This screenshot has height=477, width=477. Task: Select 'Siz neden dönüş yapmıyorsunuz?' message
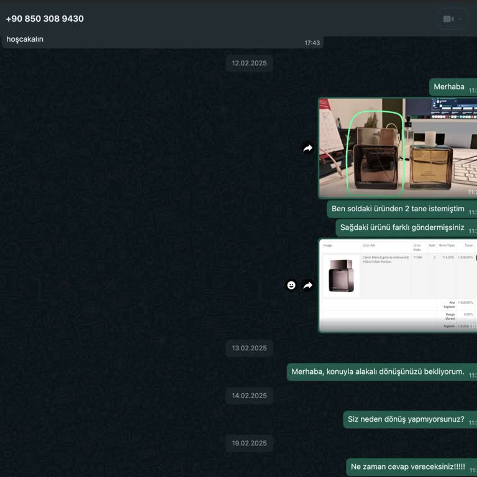coord(410,419)
